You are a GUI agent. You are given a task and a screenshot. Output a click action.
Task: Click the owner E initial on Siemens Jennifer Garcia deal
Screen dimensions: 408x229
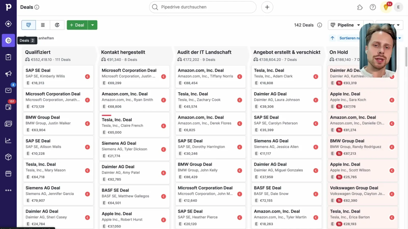click(28, 201)
